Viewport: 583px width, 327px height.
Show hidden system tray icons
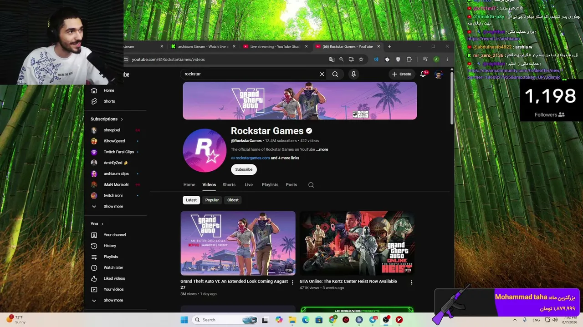click(x=515, y=320)
